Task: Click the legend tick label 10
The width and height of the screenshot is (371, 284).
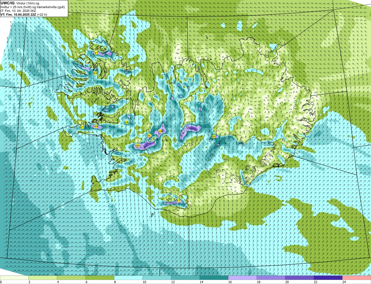Action: pos(144,282)
